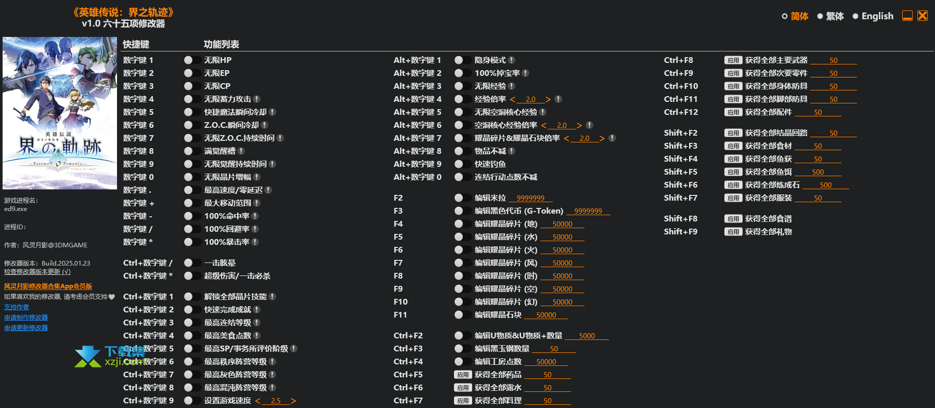
Task: Minimize the trainer window
Action: pyautogui.click(x=907, y=16)
